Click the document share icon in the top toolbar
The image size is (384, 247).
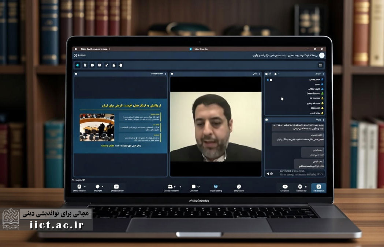(92, 65)
